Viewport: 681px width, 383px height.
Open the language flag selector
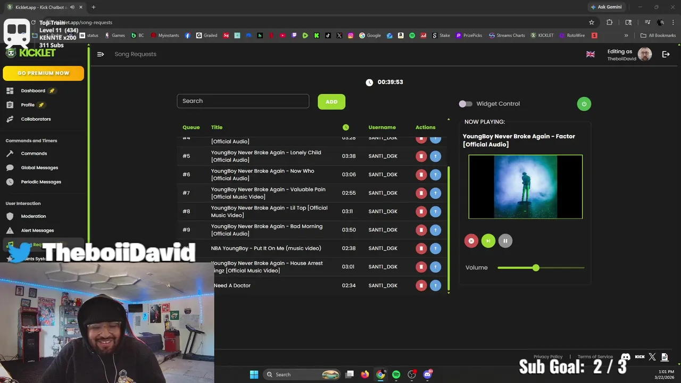click(x=591, y=54)
